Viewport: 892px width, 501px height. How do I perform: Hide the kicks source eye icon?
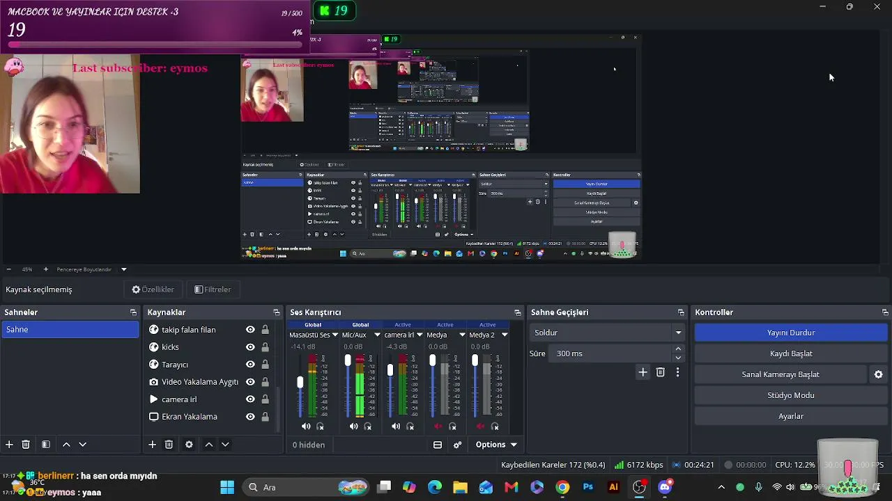tap(250, 347)
